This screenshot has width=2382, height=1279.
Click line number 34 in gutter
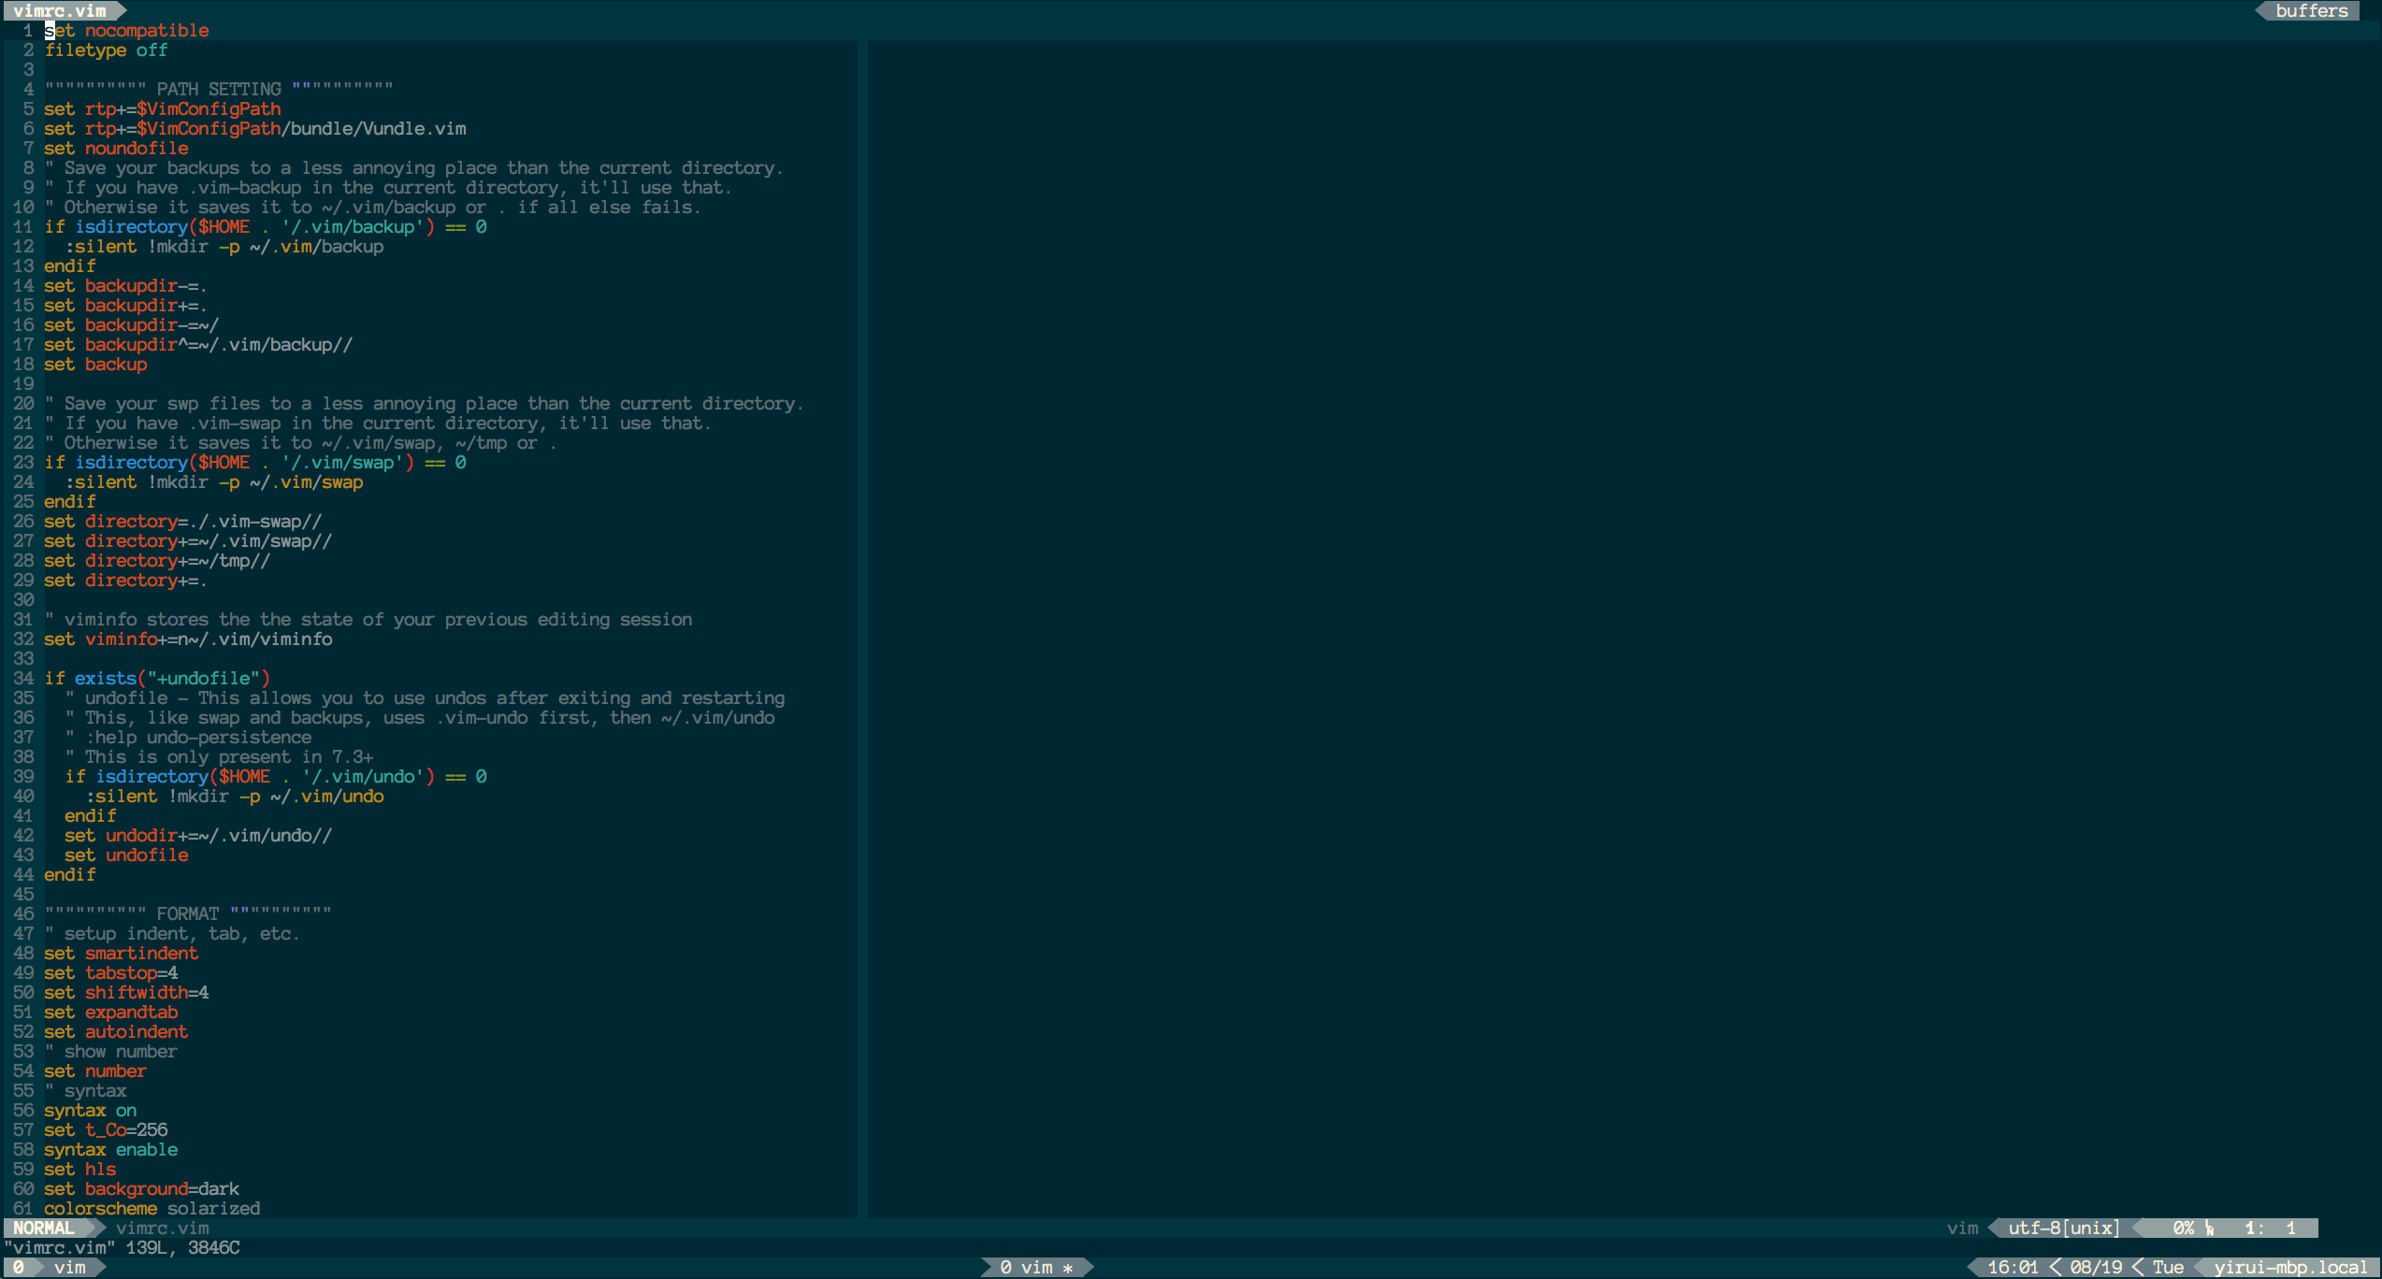[23, 678]
